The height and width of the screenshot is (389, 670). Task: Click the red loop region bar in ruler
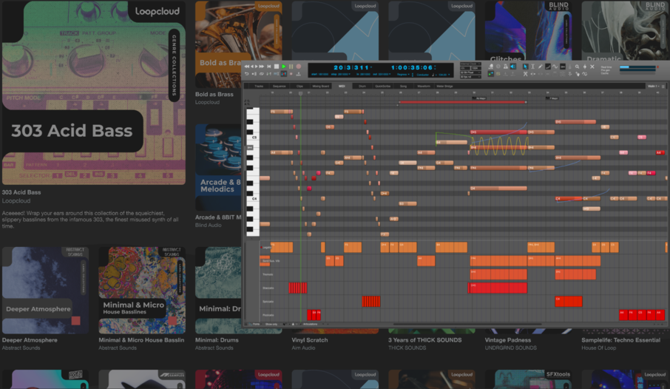462,102
